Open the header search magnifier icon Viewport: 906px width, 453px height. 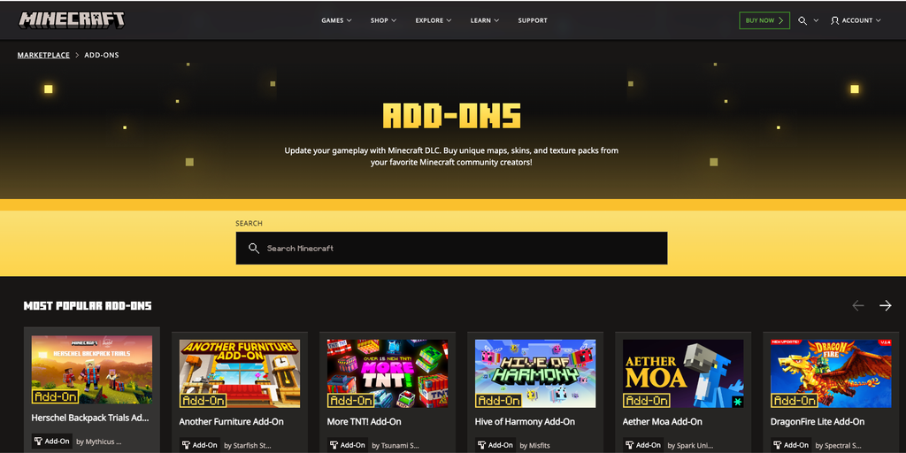tap(802, 20)
